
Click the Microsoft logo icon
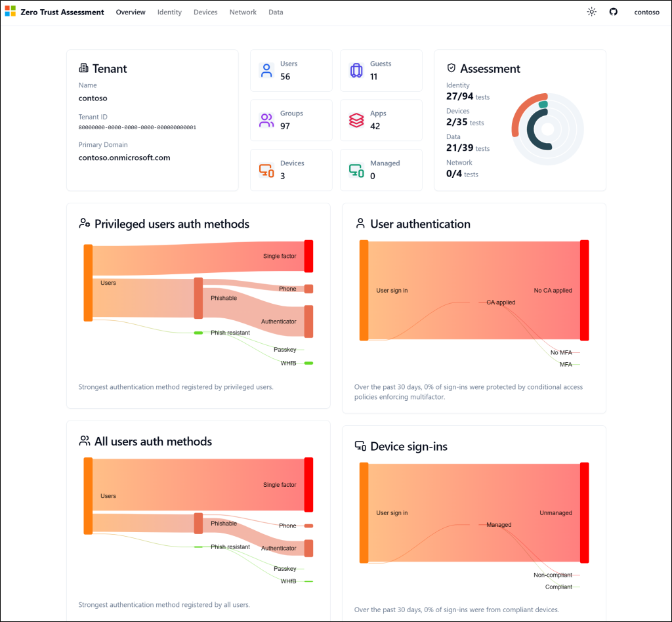[x=10, y=12]
